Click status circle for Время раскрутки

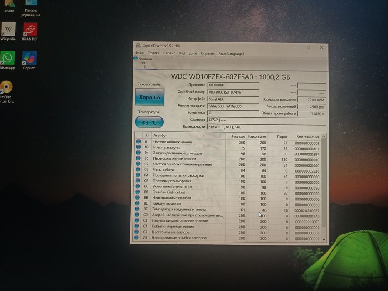pos(138,147)
